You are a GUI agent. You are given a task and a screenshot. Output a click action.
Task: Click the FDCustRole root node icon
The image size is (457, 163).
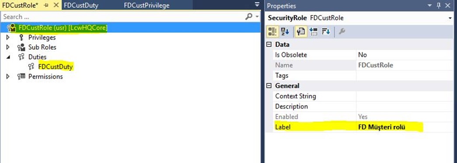coord(12,28)
